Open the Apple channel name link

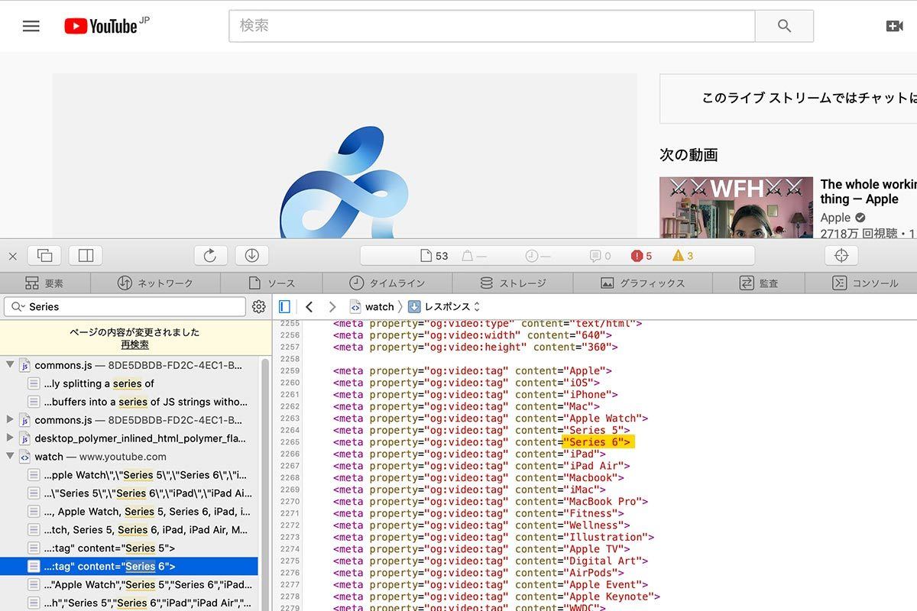pos(835,218)
